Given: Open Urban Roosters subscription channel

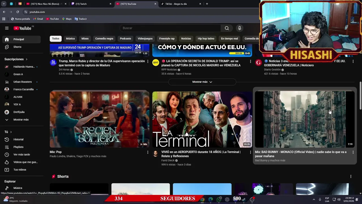Looking at the screenshot, I should pos(21,82).
